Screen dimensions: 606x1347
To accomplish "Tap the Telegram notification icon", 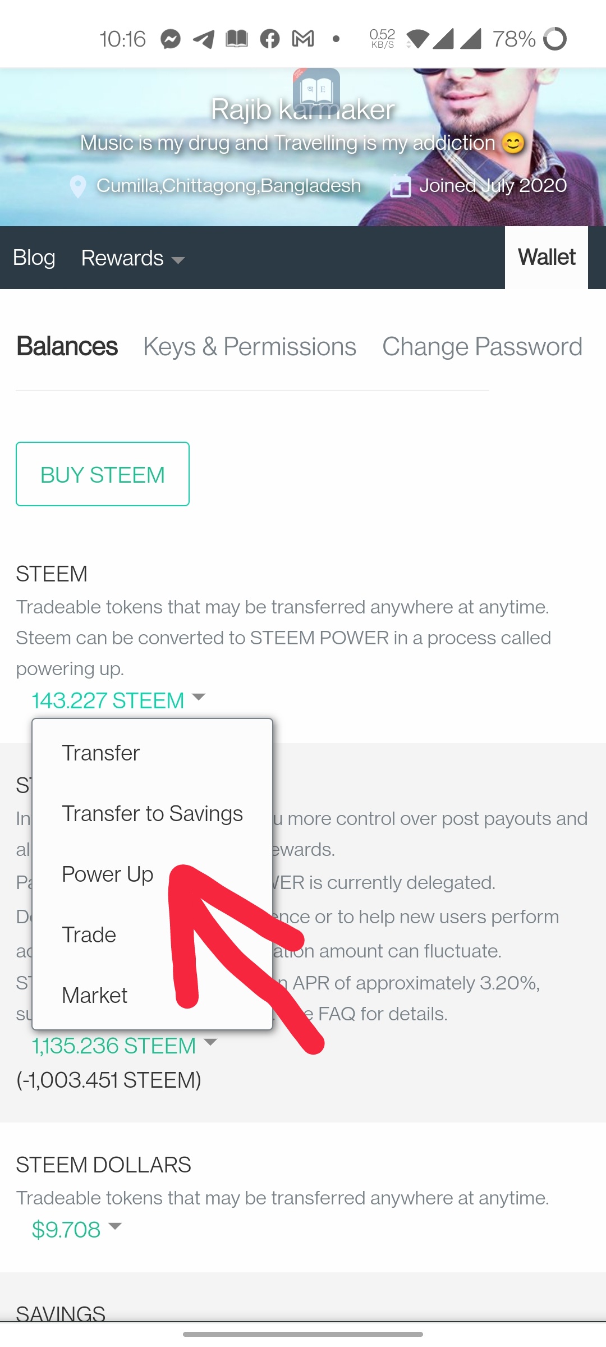I will point(204,39).
